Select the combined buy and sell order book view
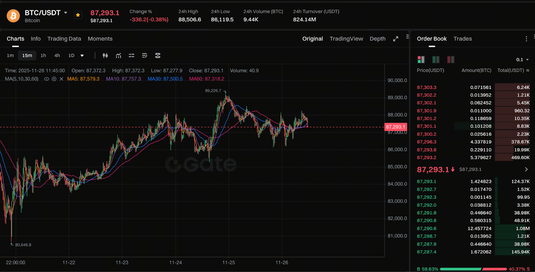 [421, 59]
